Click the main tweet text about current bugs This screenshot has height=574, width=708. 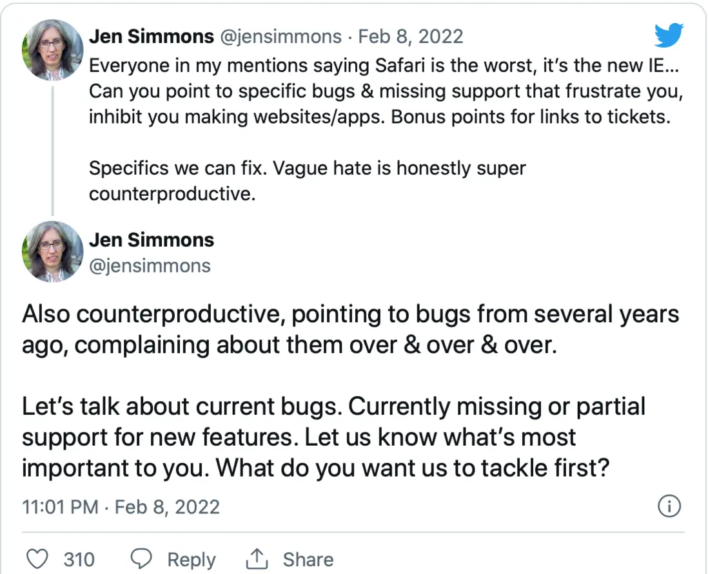tap(333, 437)
